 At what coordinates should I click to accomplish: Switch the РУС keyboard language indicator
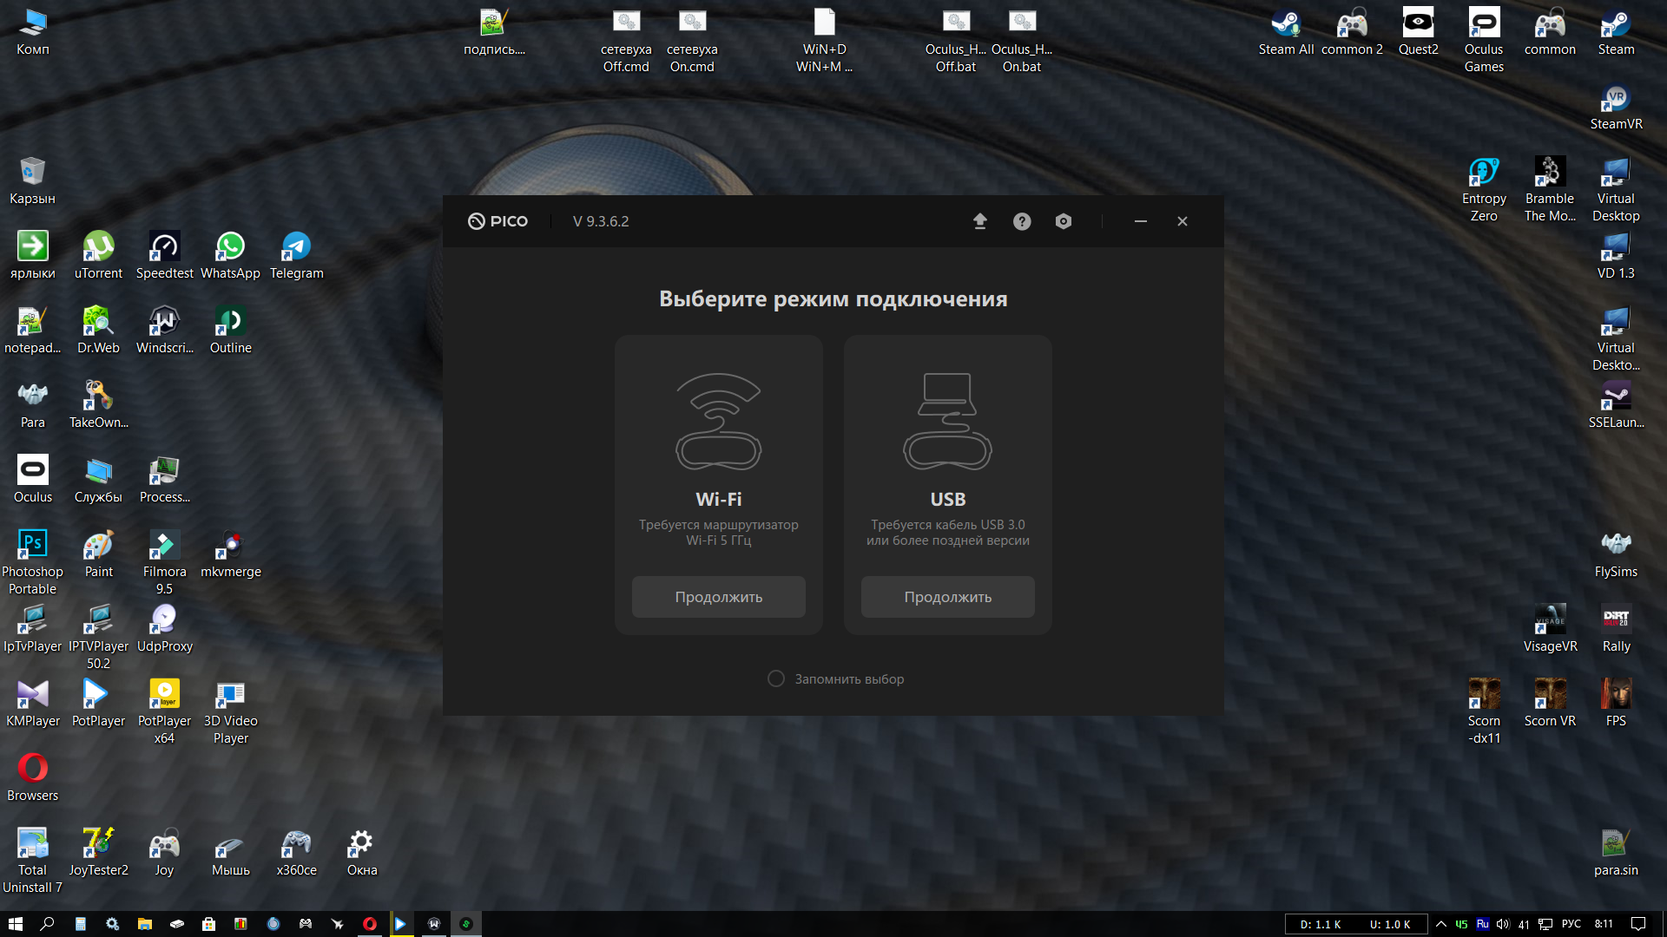[x=1571, y=924]
